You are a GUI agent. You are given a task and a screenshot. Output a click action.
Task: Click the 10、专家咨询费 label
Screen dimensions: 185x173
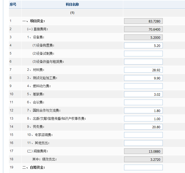point(40,135)
